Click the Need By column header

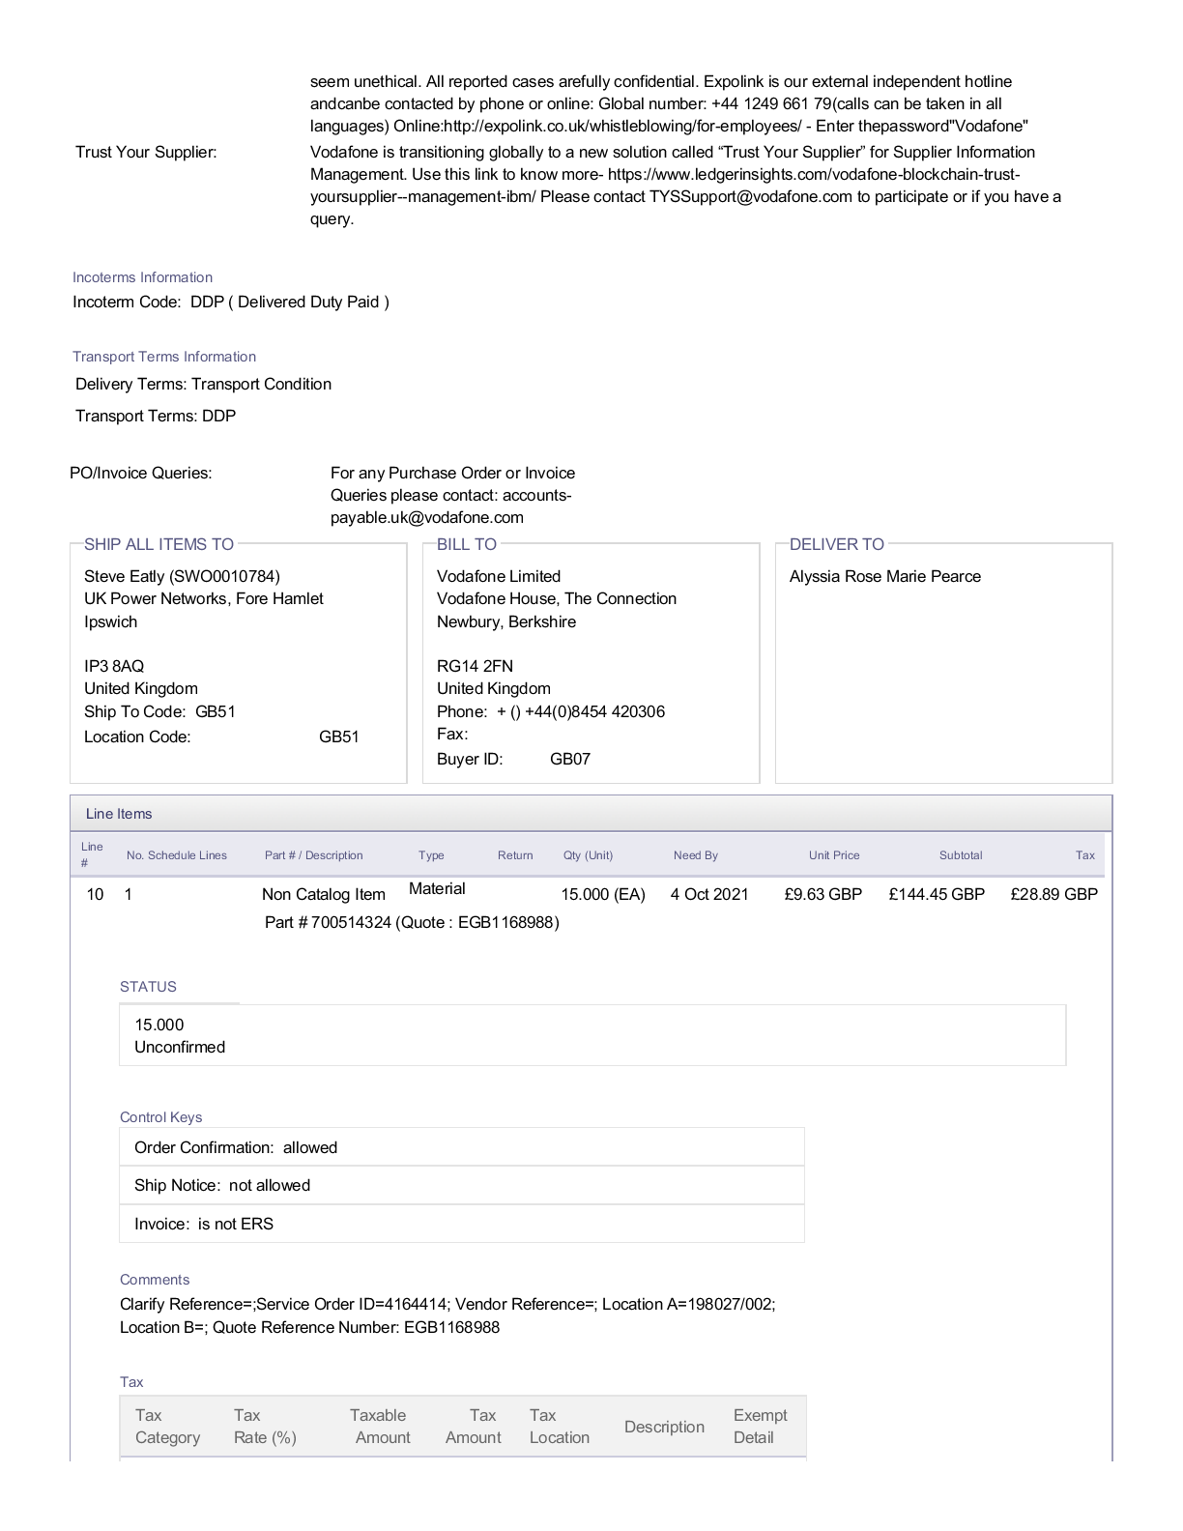(695, 855)
